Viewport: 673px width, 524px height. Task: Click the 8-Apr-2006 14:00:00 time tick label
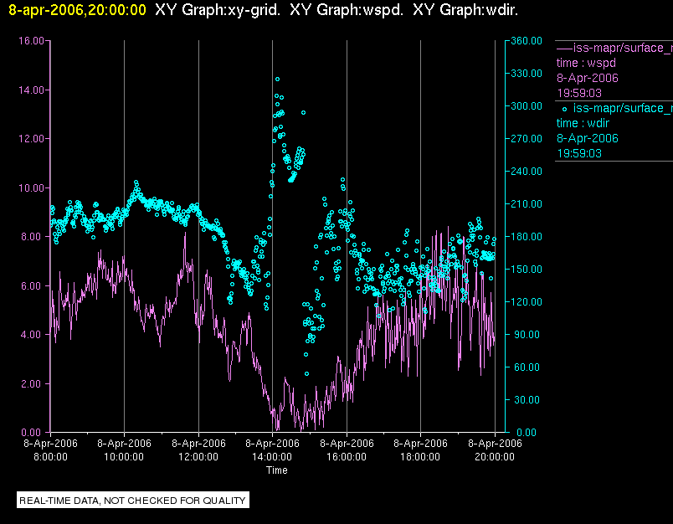(x=272, y=450)
